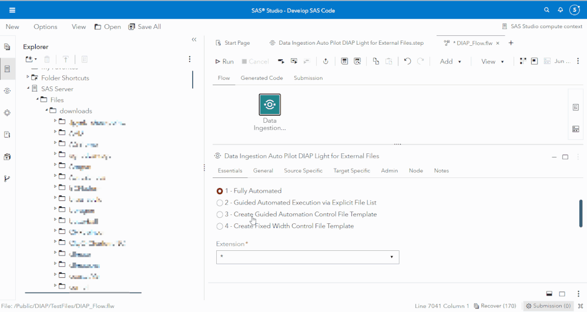Image resolution: width=587 pixels, height=312 pixels.
Task: Click the run-selected-node toolbar icon
Action: tap(281, 62)
